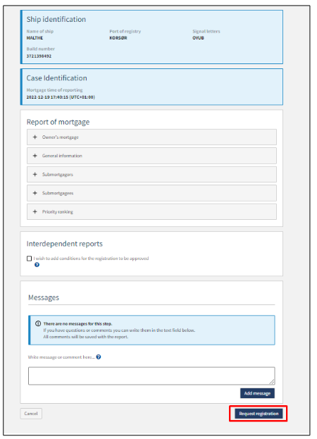Open help icon under Interdependent reports checkbox

[x=37, y=264]
